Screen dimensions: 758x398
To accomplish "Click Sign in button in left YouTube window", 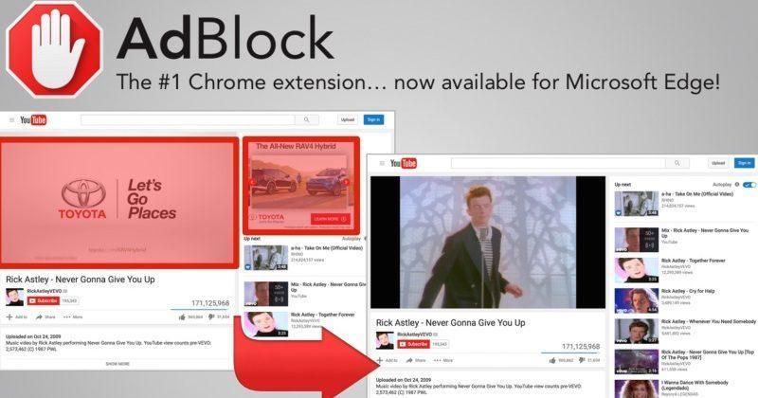I will [x=373, y=119].
